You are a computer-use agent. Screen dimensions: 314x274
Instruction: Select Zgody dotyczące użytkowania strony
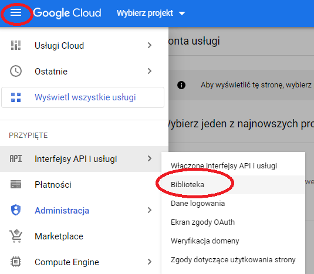tap(233, 260)
